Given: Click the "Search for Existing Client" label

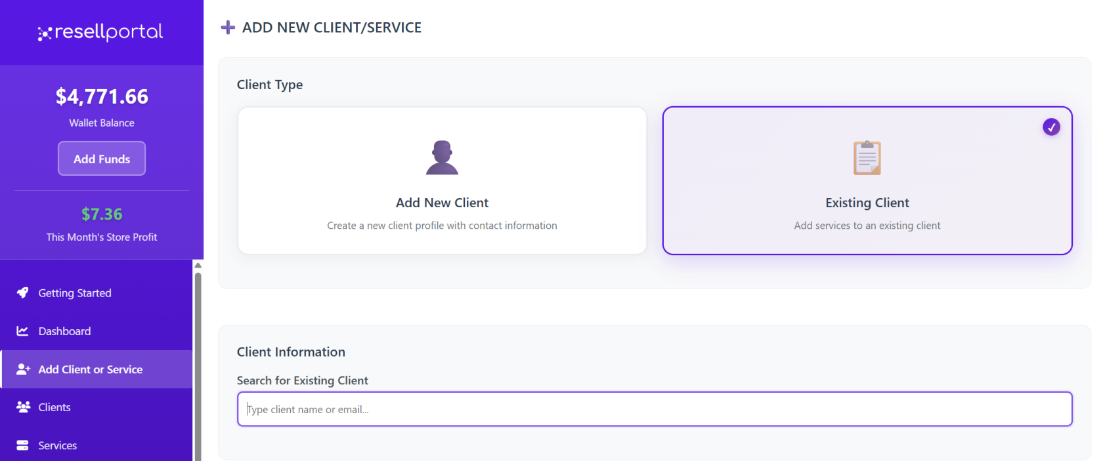Looking at the screenshot, I should [x=302, y=380].
